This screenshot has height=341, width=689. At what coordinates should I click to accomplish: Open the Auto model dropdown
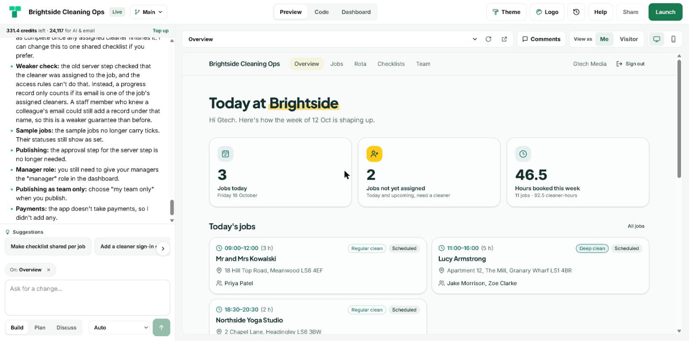[x=119, y=327]
